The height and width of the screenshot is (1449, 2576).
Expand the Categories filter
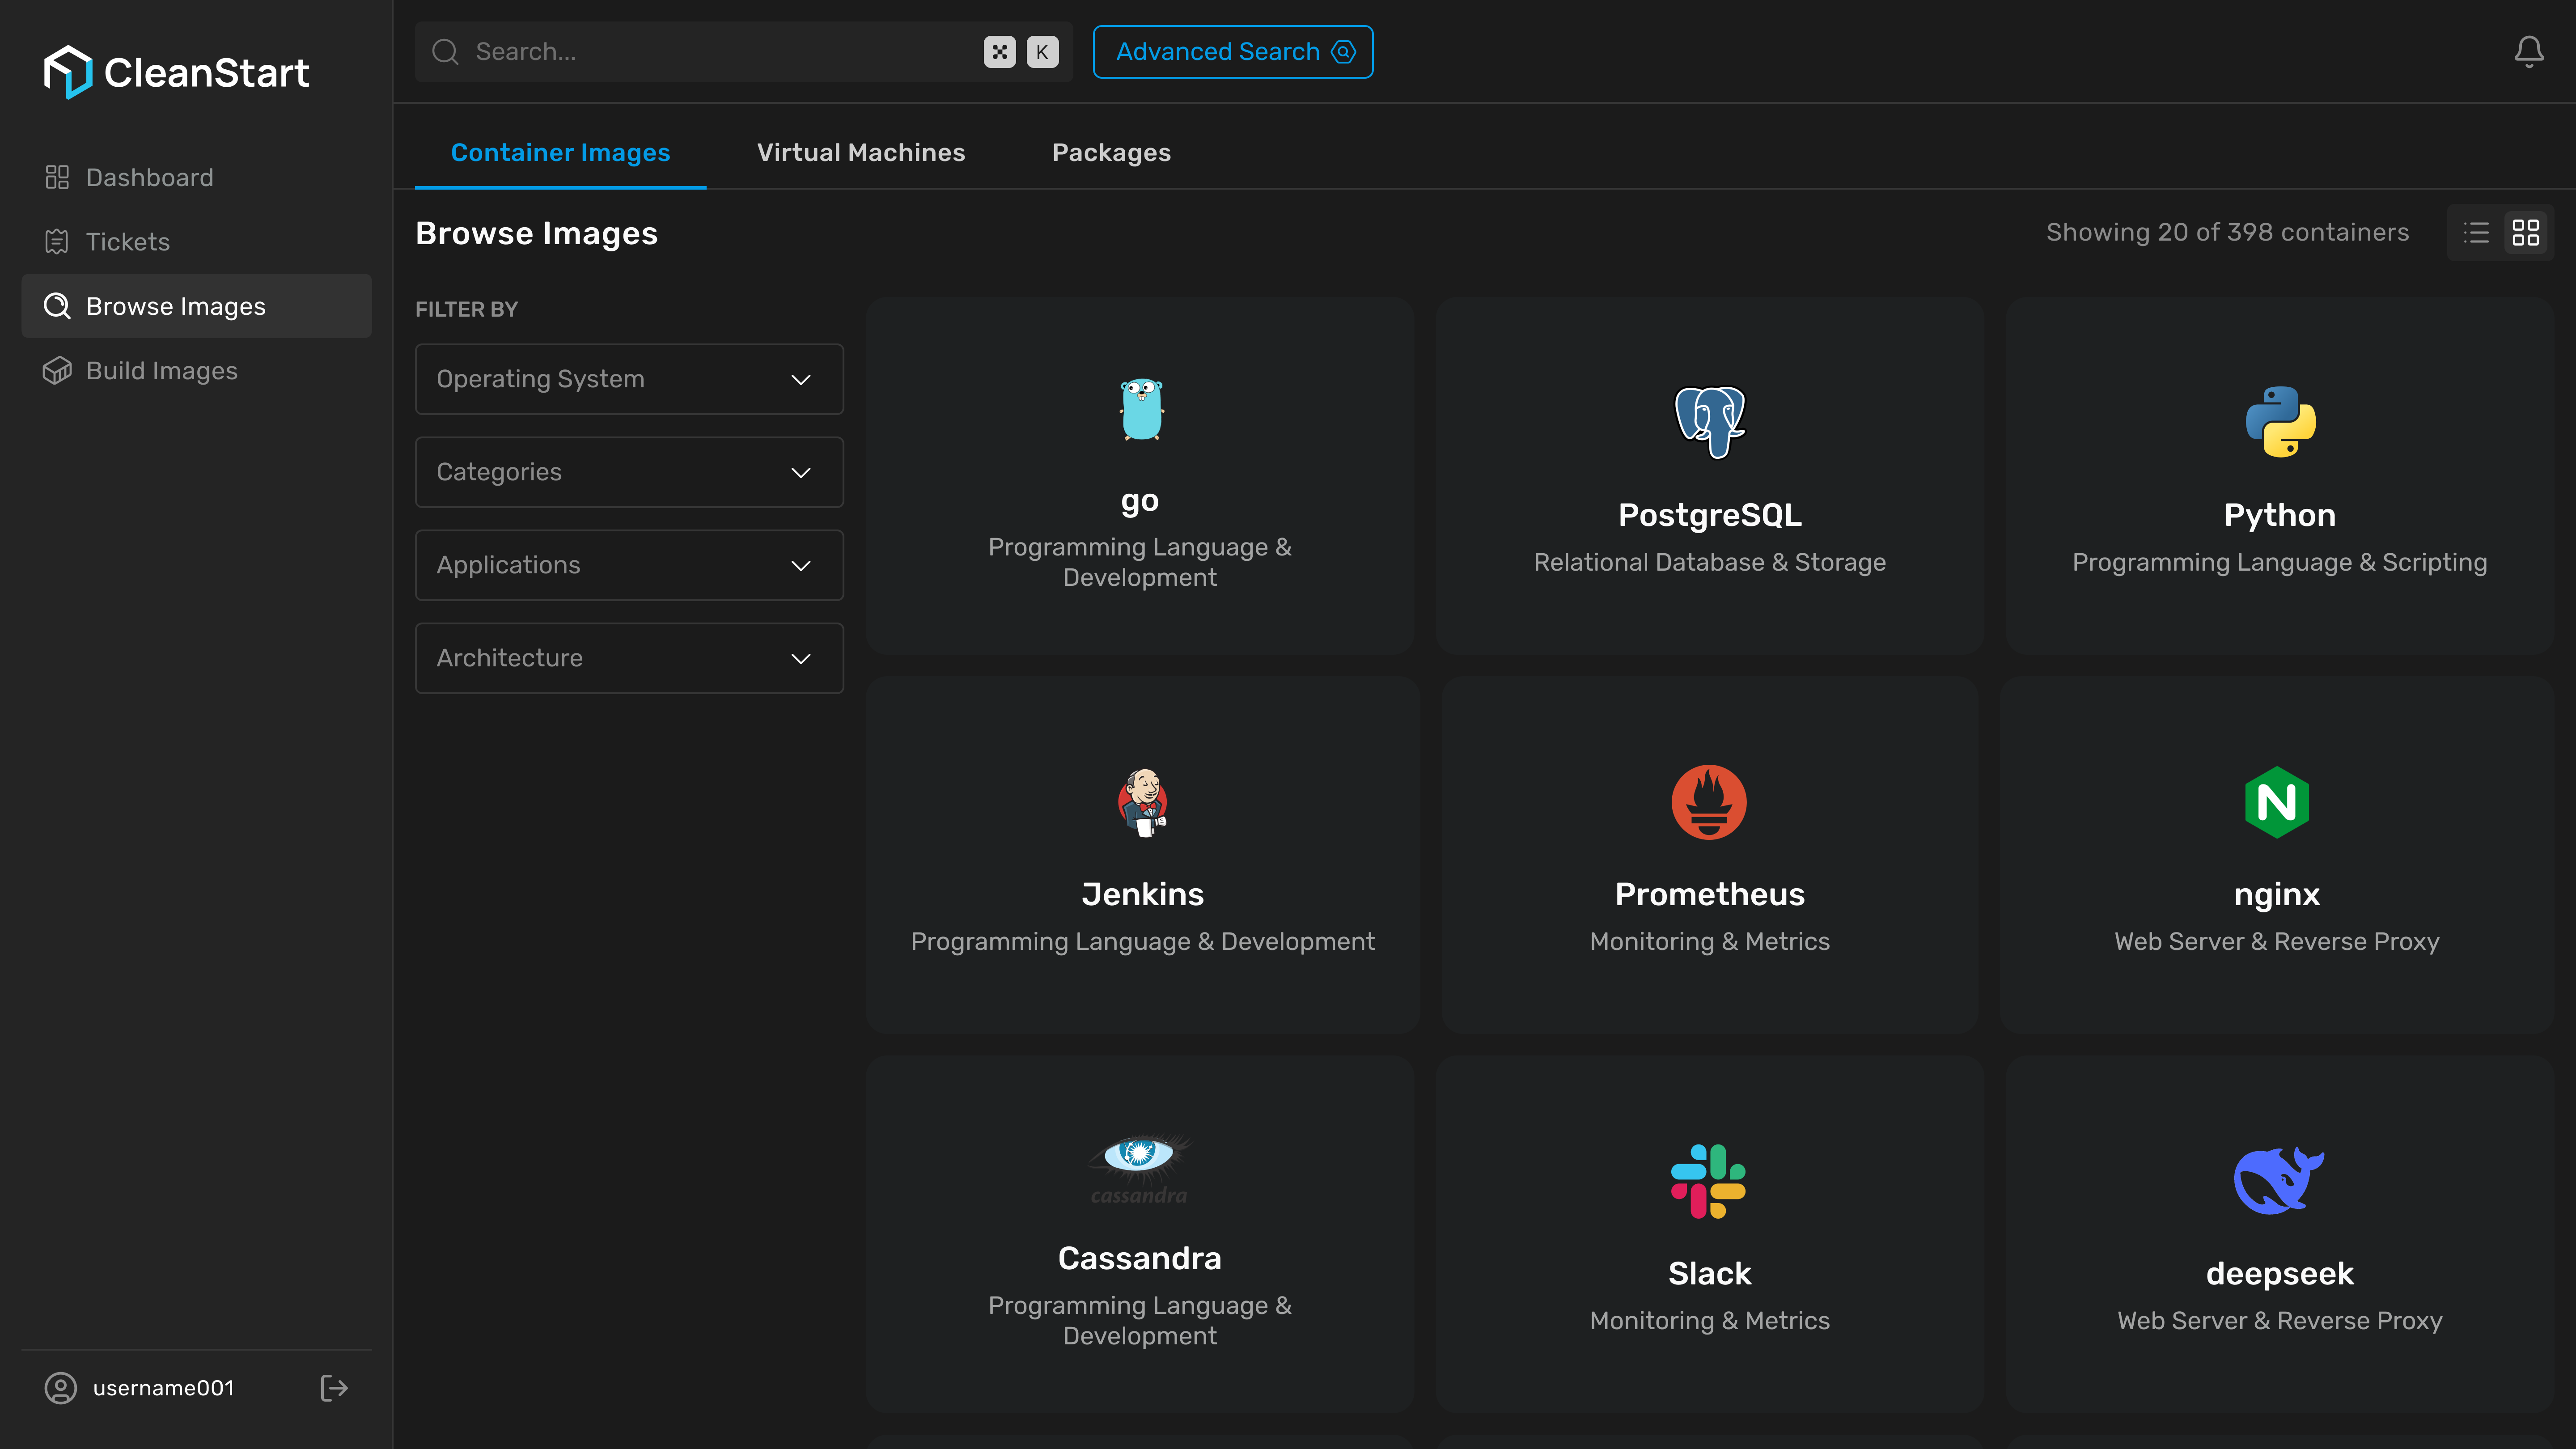coord(629,472)
